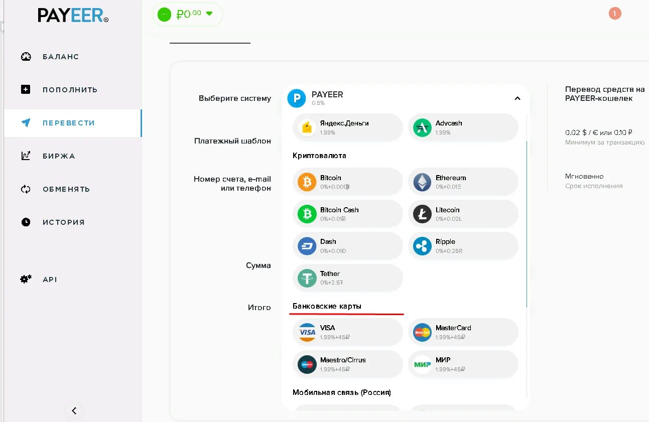The width and height of the screenshot is (649, 422).
Task: Click the Минимум за транзакцию text
Action: tap(605, 143)
